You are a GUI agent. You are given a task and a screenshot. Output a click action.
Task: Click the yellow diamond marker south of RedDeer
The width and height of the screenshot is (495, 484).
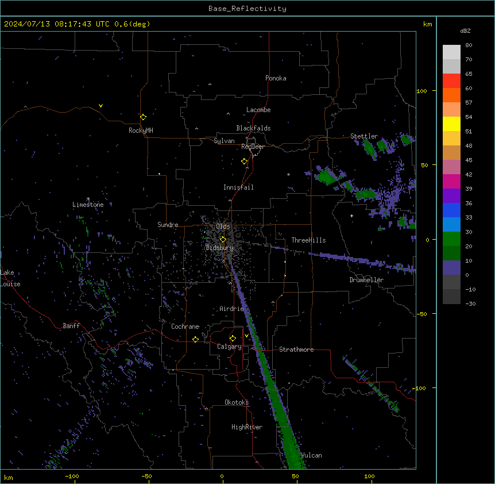pos(244,162)
